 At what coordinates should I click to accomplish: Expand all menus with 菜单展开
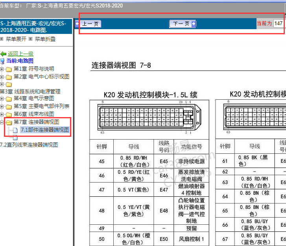point(16,39)
